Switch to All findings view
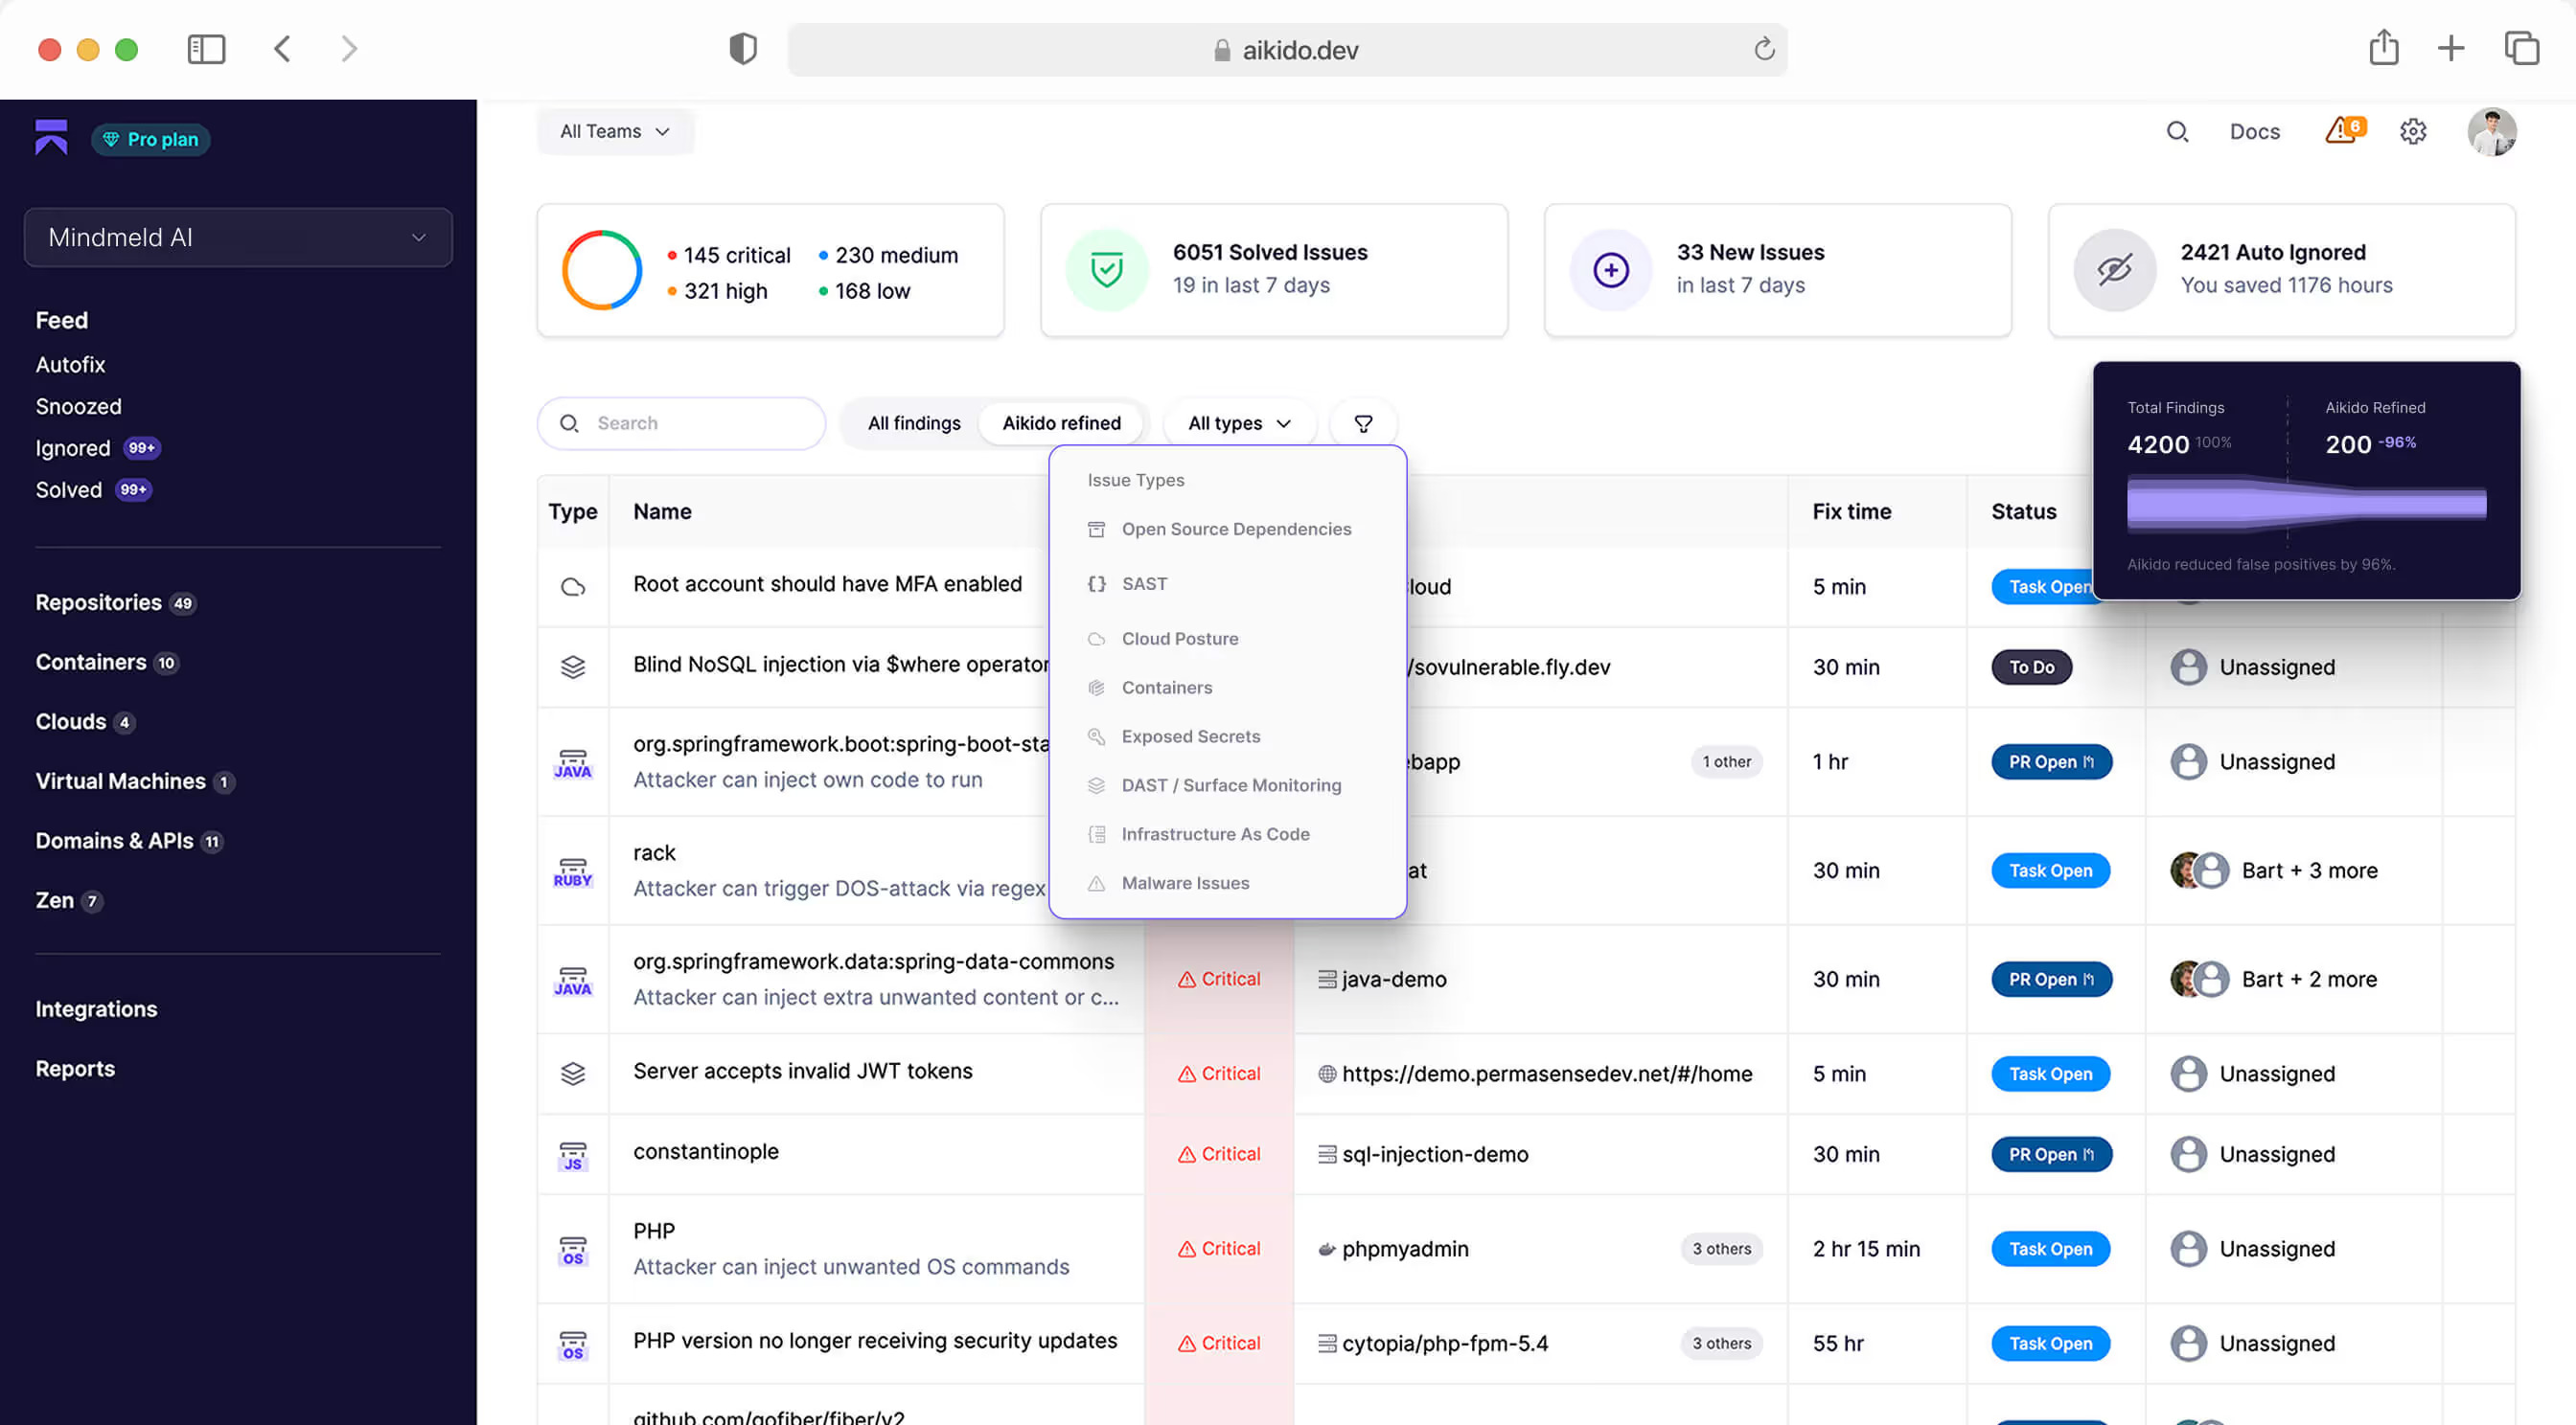 [x=913, y=423]
